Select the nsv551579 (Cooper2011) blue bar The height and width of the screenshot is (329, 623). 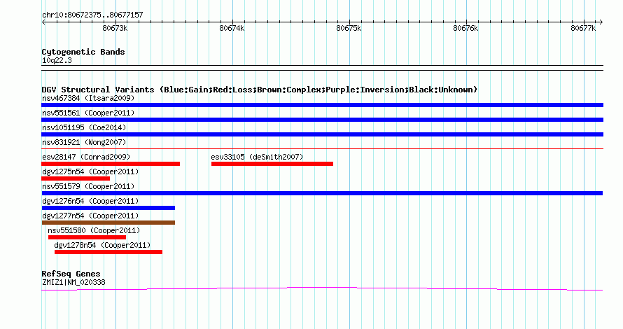click(x=322, y=193)
